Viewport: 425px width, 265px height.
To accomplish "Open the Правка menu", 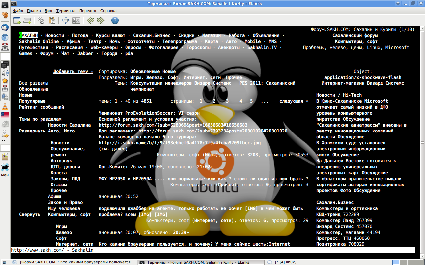I will click(x=34, y=11).
